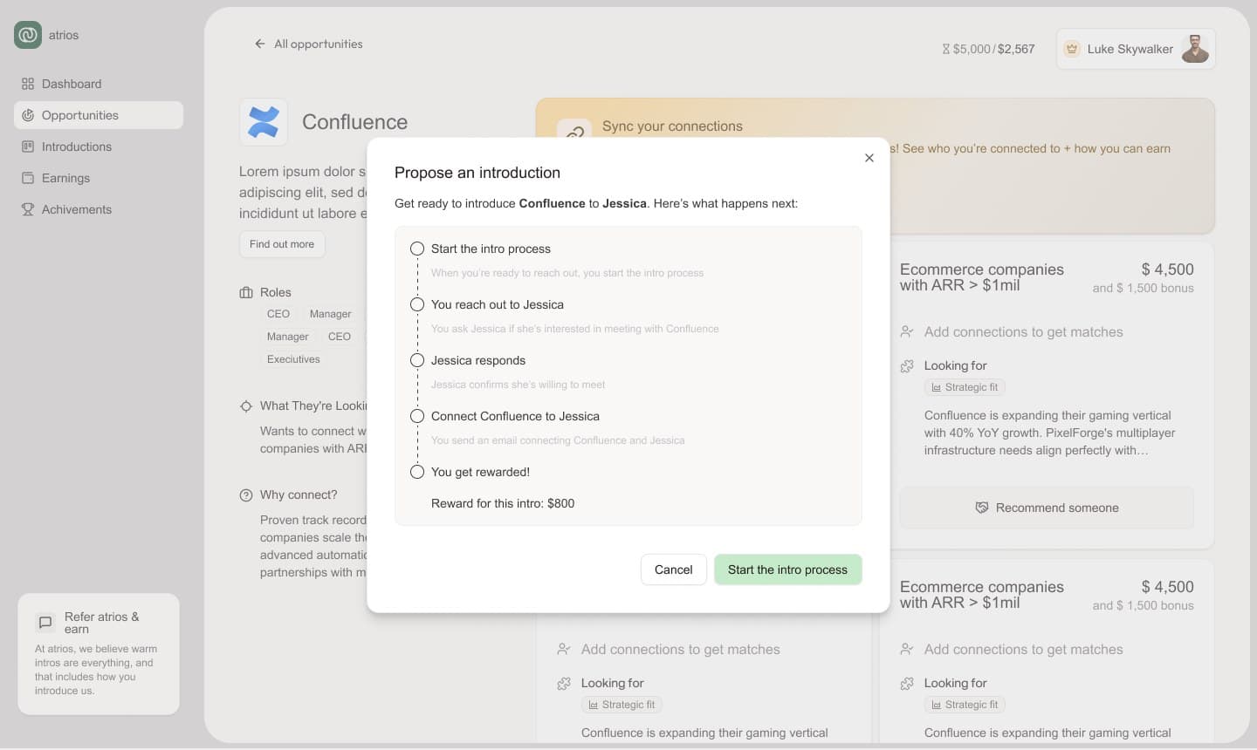This screenshot has width=1257, height=750.
Task: Click the Roles briefcase icon
Action: [x=246, y=293]
